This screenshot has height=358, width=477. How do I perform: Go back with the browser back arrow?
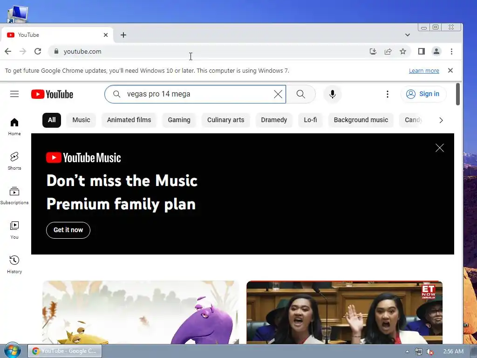[x=8, y=51]
